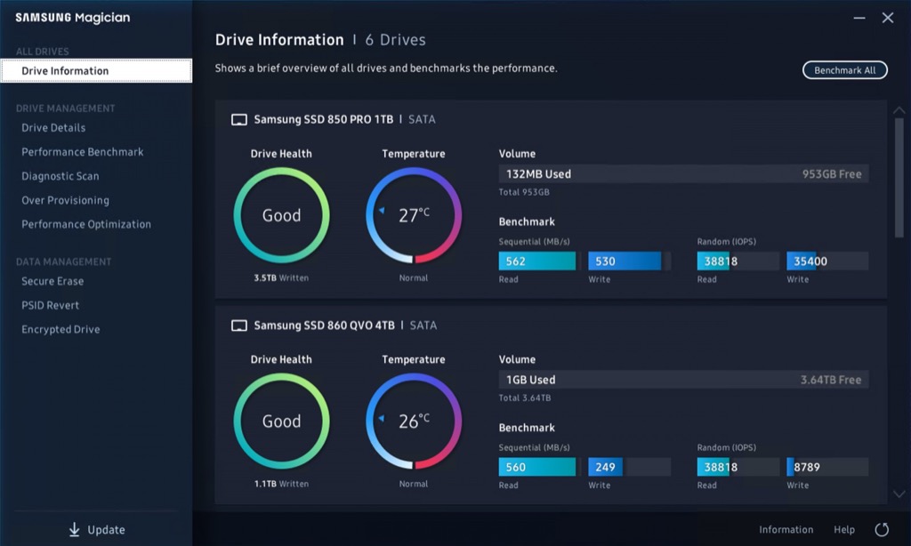Open Drive Details in sidebar
Screen dimensions: 911x546
coord(53,128)
